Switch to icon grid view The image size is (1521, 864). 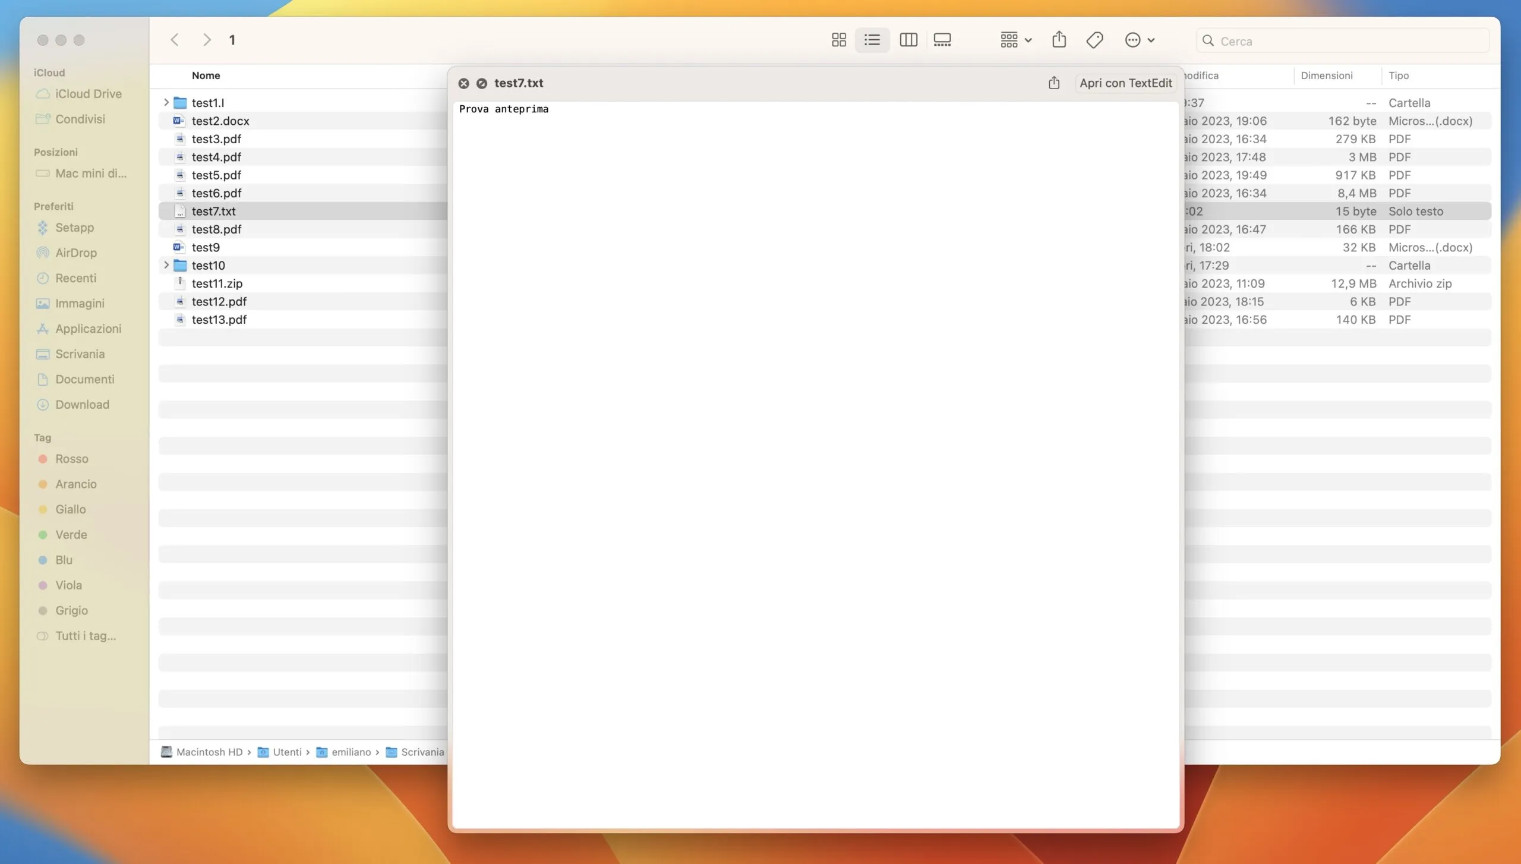coord(838,40)
